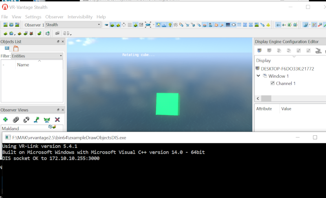Screen dimensions: 326x198
Task: Toggle the highlighted green cone icon
Action: 136,25
